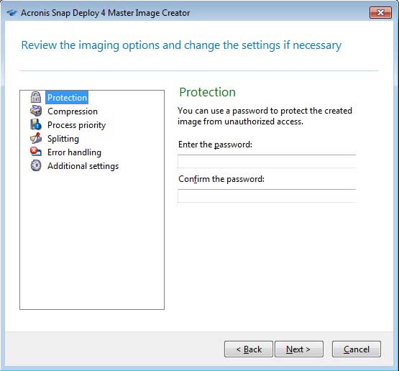Open the Compression settings item
Image resolution: width=399 pixels, height=371 pixels.
pyautogui.click(x=73, y=111)
